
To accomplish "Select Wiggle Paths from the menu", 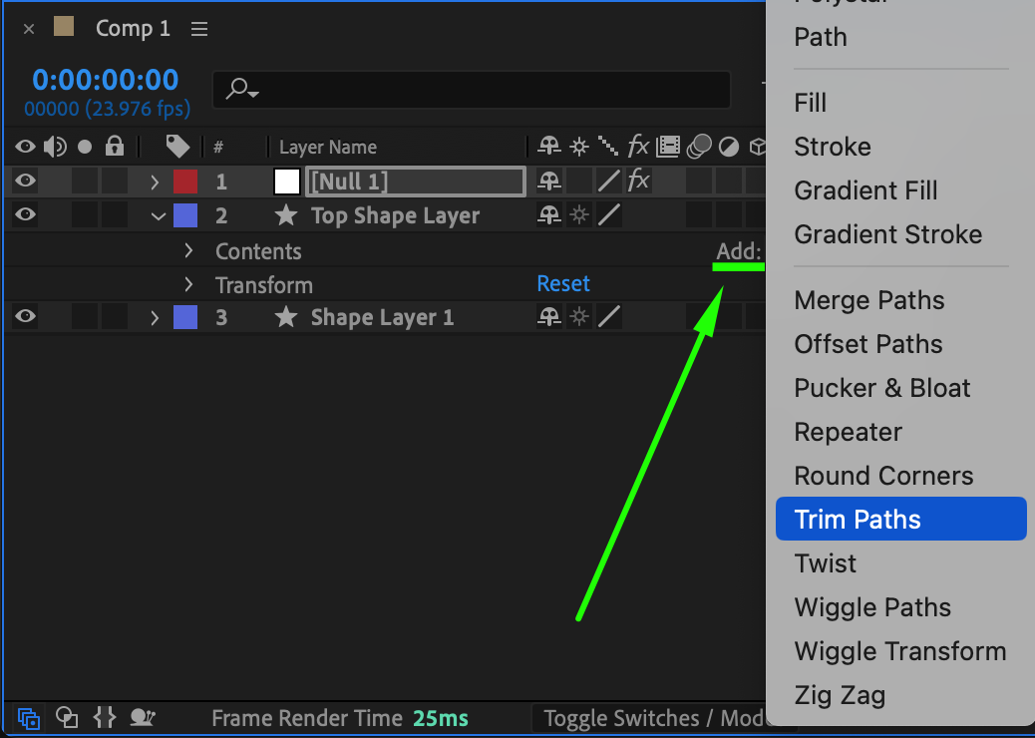I will (x=872, y=607).
